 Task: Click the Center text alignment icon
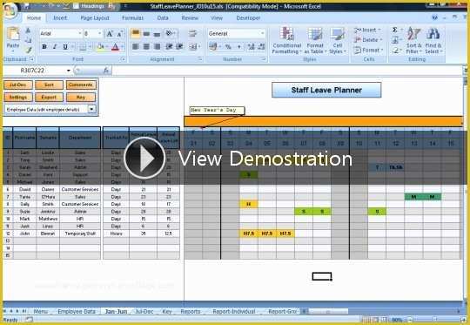click(146, 46)
